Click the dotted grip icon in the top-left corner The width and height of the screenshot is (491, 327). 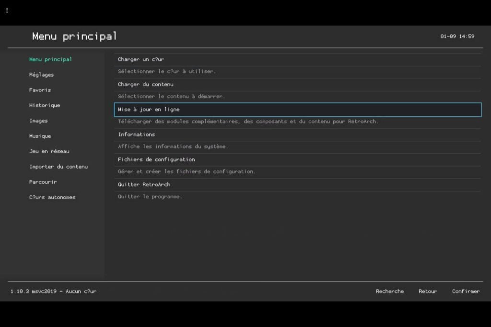coord(7,11)
